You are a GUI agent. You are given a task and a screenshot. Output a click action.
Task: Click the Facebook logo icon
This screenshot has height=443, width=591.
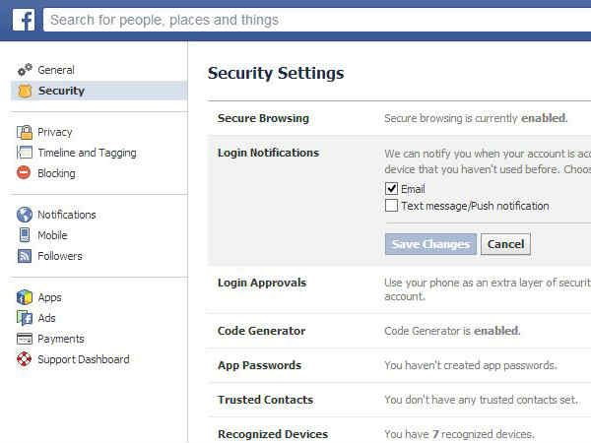(24, 20)
